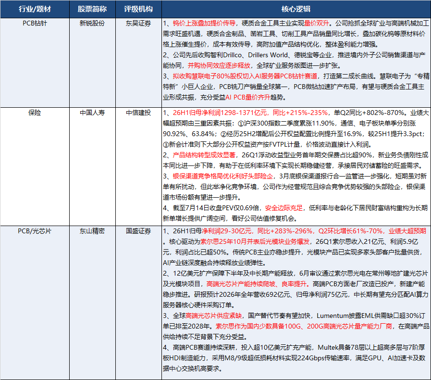Click red text 高端光芯片供应紧缺
Image resolution: width=431 pixels, height=380 pixels.
pyautogui.click(x=213, y=316)
